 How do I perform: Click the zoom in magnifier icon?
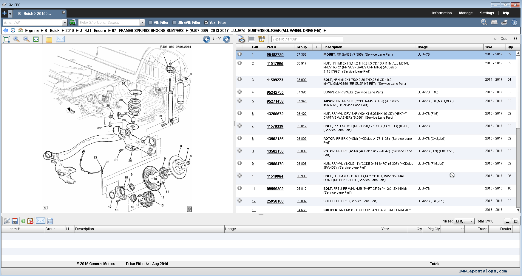[x=16, y=39]
